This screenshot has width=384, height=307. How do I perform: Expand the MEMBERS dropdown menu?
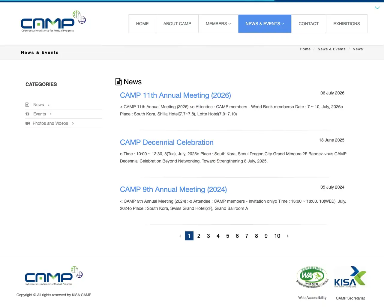[x=218, y=24]
